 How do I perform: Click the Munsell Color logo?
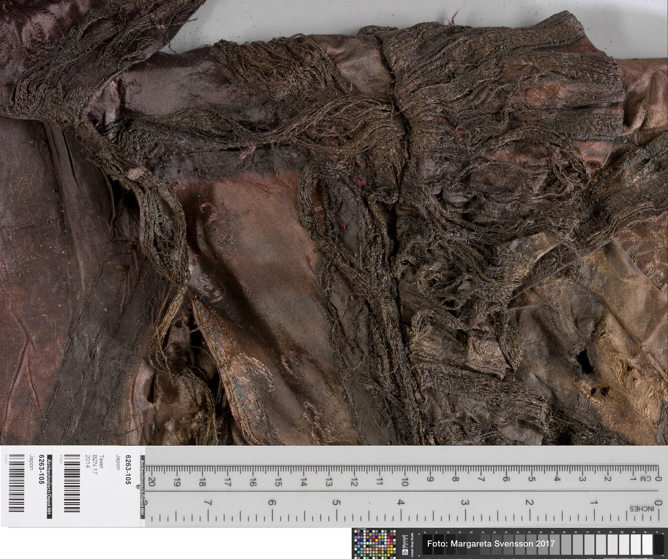click(x=405, y=544)
